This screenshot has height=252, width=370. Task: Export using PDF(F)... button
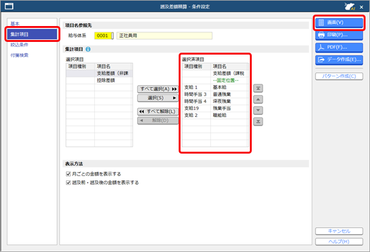pyautogui.click(x=339, y=48)
